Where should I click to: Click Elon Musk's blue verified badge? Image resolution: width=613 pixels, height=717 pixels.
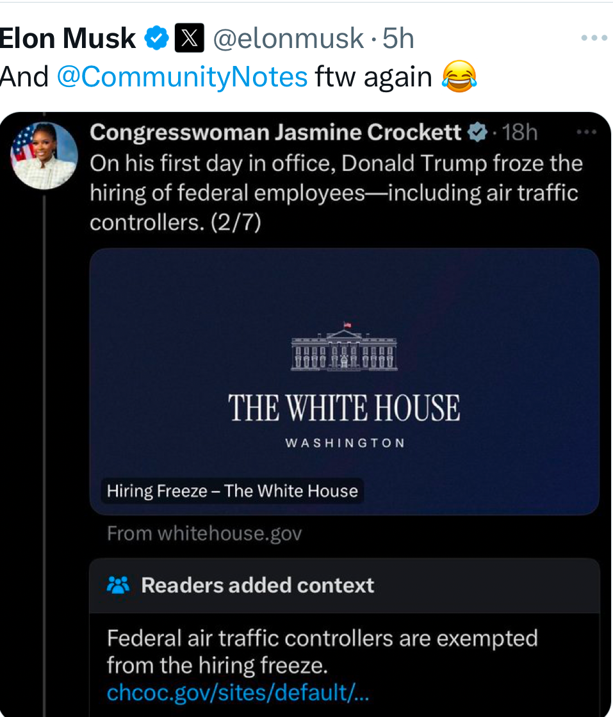[x=156, y=39]
